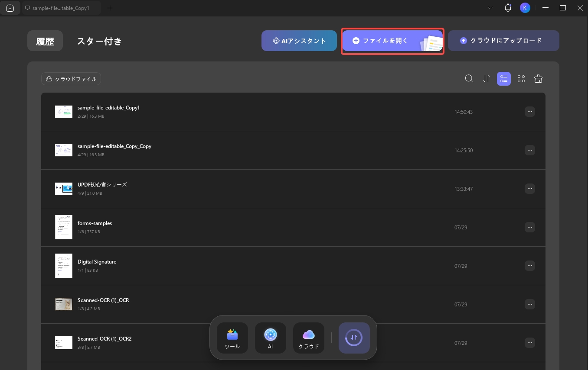This screenshot has width=588, height=370.
Task: Click the 4/9 | 21.0 MB file info
Action: click(x=90, y=193)
